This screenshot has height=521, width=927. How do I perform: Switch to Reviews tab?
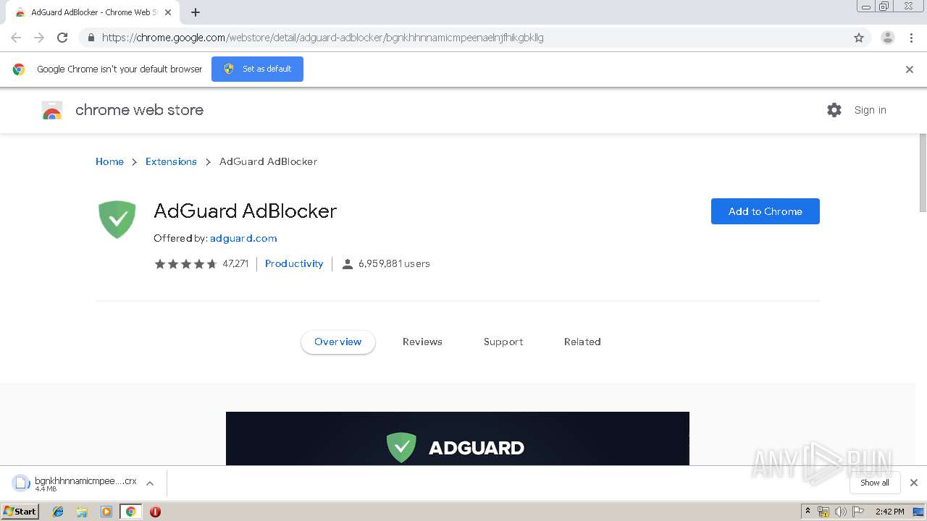tap(422, 342)
